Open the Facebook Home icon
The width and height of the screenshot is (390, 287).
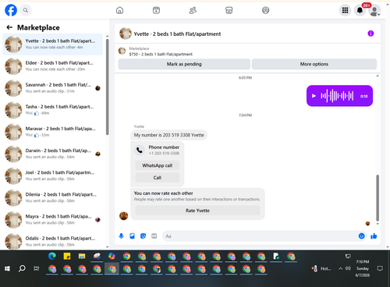119,10
